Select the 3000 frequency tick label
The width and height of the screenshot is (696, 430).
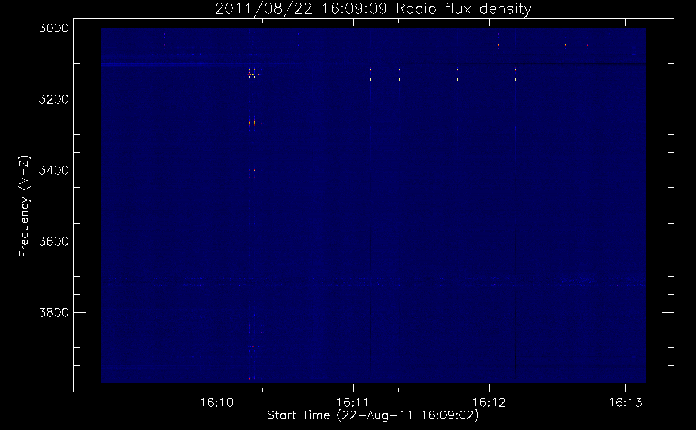tap(54, 28)
